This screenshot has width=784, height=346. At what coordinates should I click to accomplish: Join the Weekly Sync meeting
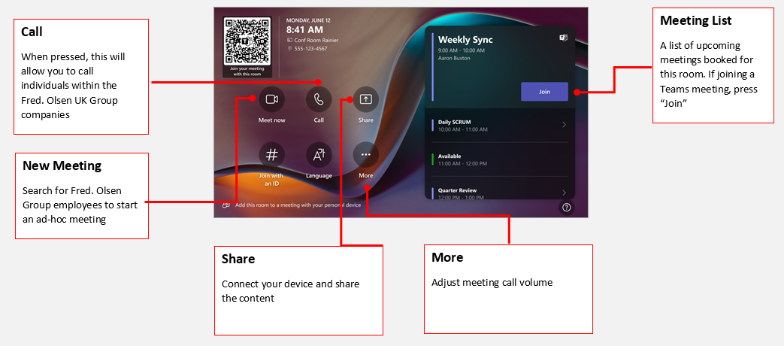coord(544,92)
